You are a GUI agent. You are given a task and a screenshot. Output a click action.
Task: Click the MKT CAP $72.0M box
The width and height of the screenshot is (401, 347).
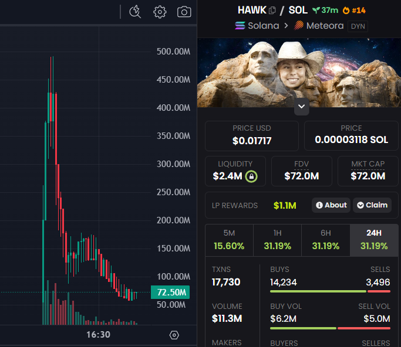pyautogui.click(x=368, y=171)
